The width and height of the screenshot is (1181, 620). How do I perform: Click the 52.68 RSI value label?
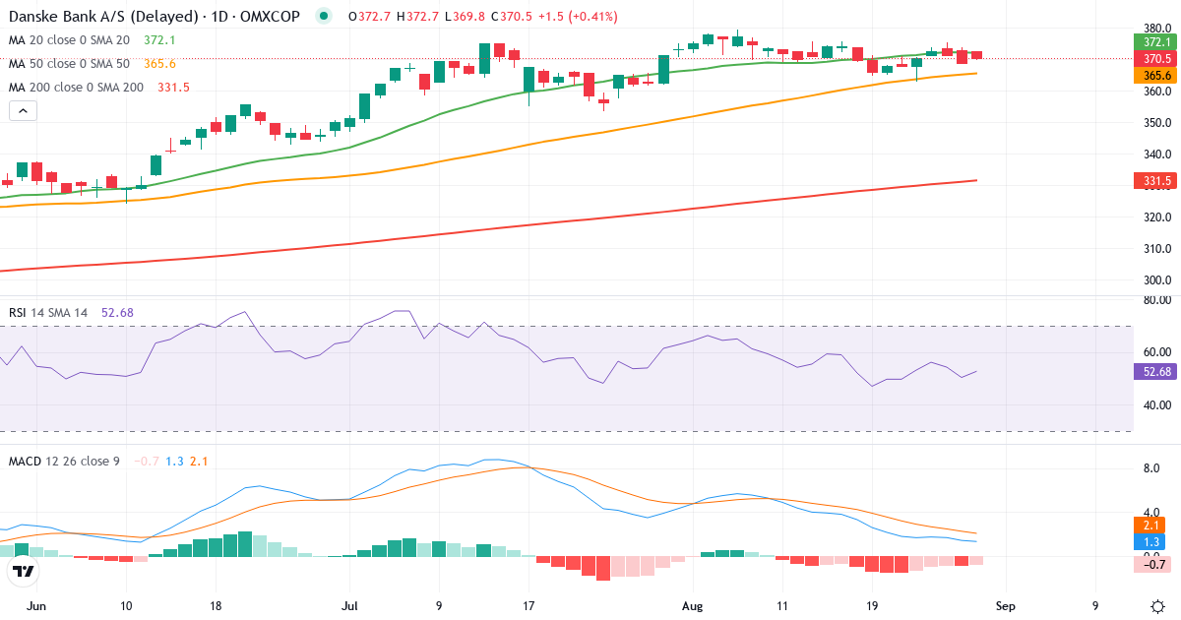(1156, 371)
